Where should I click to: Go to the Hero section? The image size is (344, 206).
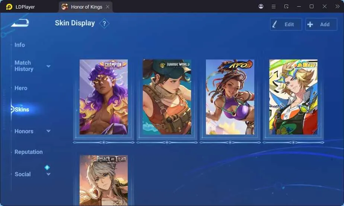[x=21, y=88]
